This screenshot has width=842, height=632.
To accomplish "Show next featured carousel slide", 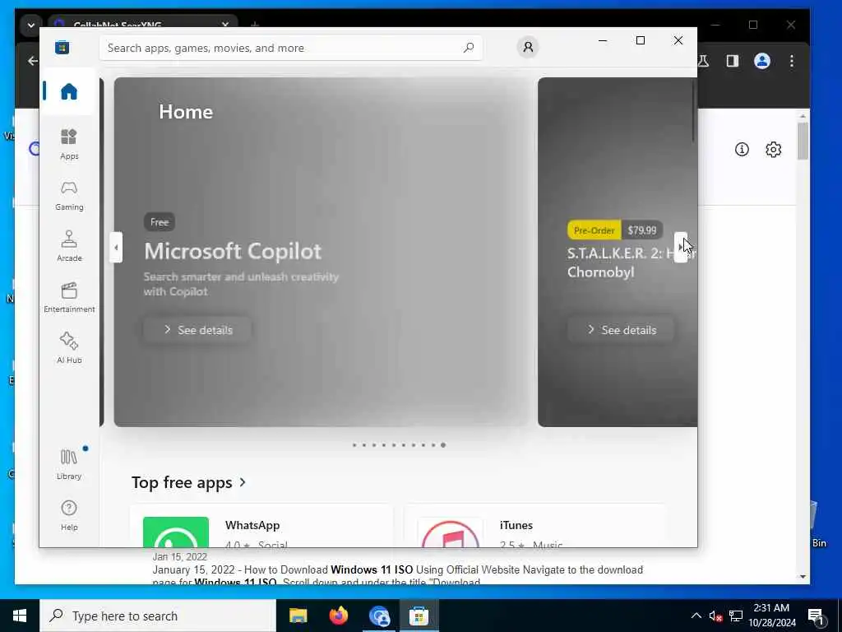I will (680, 248).
